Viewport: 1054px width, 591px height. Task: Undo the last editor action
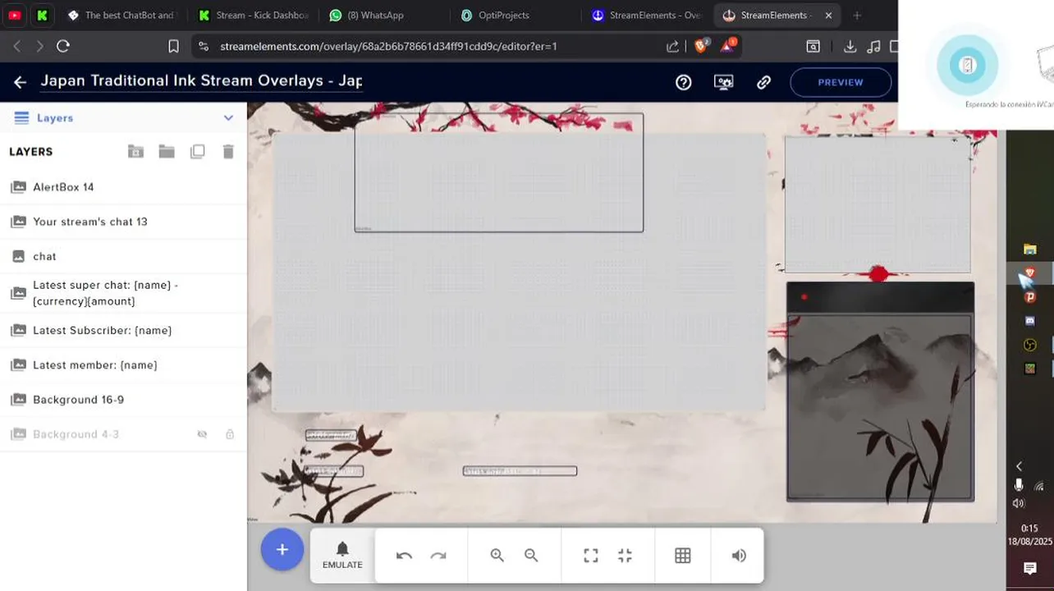404,556
